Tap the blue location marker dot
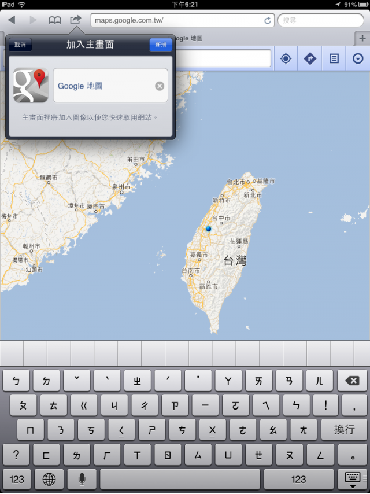The height and width of the screenshot is (494, 370). tap(209, 228)
